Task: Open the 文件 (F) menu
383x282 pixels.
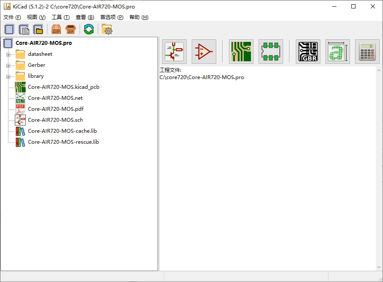Action: pos(12,17)
